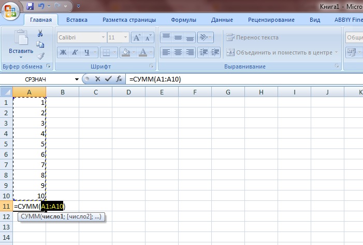Toggle bold Ж formatting
Screen dimensions: 363x245
63,52
